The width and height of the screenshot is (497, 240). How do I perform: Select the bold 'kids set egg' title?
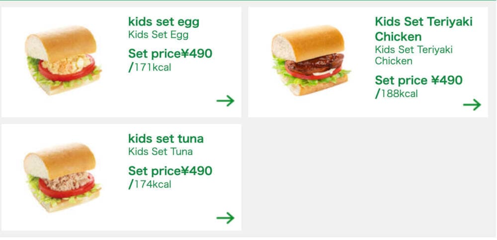tap(164, 22)
